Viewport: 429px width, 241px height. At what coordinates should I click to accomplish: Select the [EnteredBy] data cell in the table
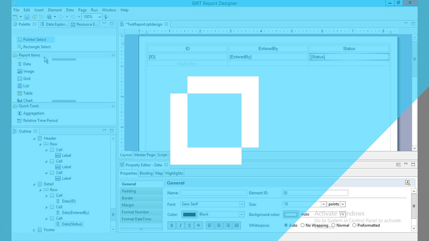(x=268, y=57)
